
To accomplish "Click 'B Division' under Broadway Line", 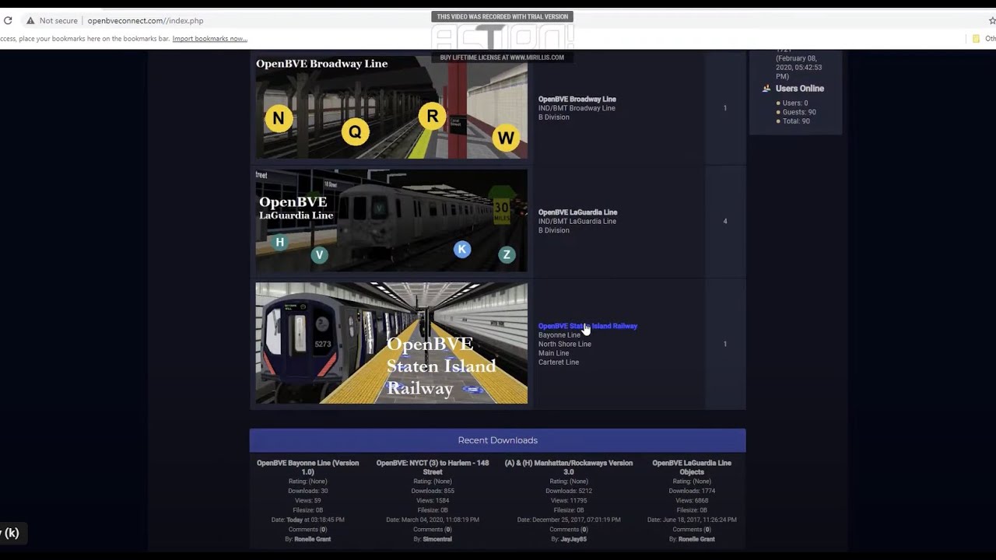I will [554, 117].
